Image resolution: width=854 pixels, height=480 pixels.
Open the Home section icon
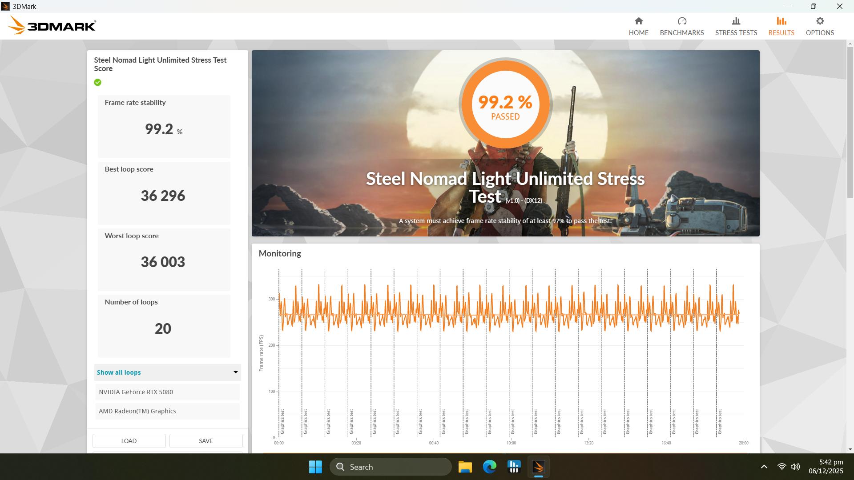click(638, 21)
